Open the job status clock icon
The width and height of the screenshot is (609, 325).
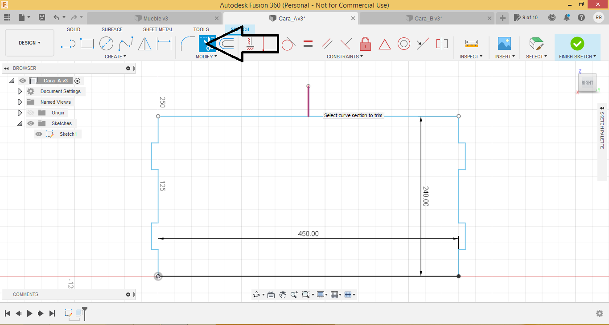[x=552, y=17]
